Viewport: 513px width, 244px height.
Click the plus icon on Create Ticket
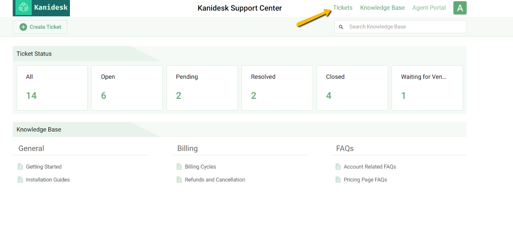point(23,27)
